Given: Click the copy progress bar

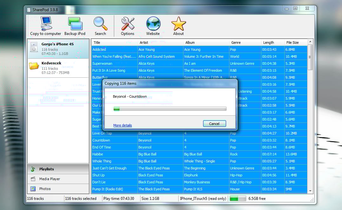Looking at the screenshot, I should 170,108.
